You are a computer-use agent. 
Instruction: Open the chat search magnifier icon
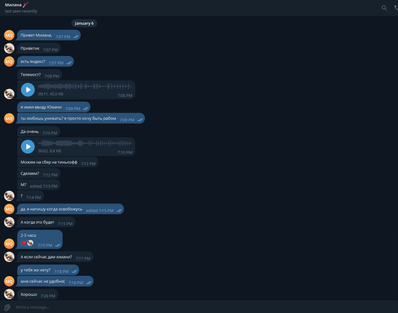tap(384, 8)
